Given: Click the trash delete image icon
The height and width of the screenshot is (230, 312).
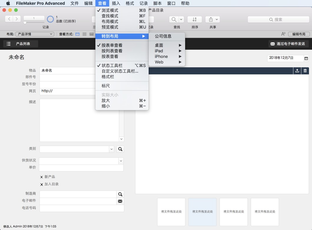Looking at the screenshot, I should point(305,71).
